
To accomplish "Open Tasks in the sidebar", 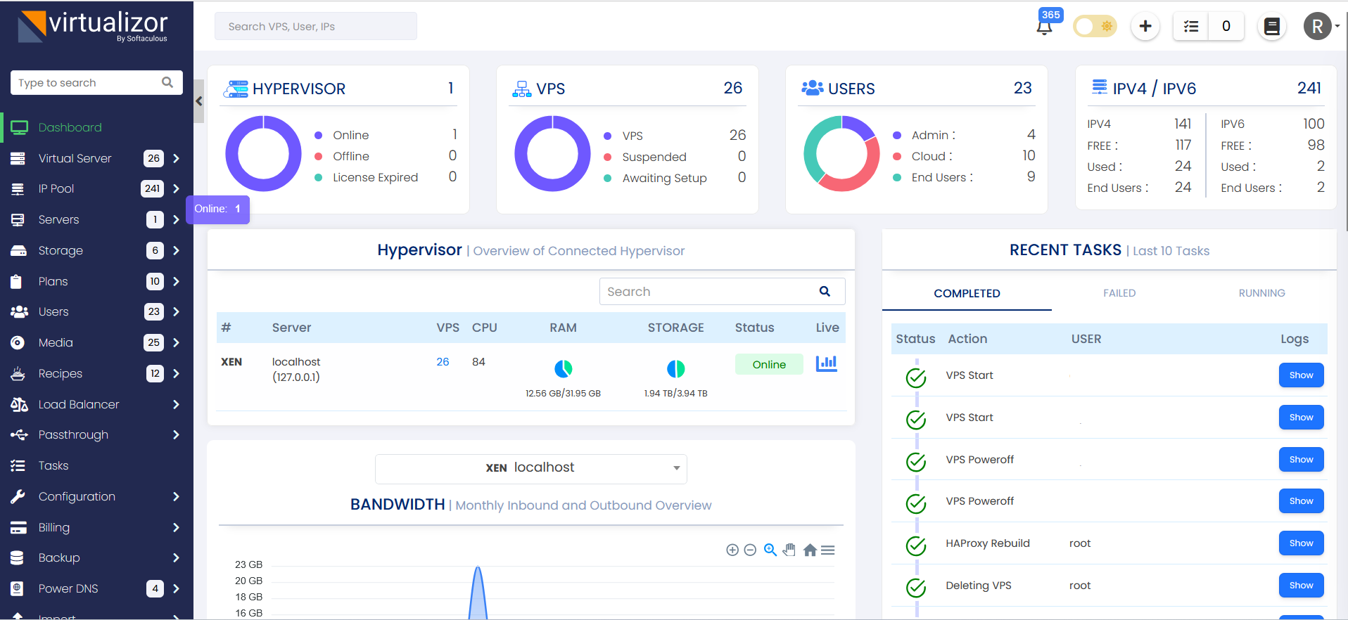I will click(53, 465).
